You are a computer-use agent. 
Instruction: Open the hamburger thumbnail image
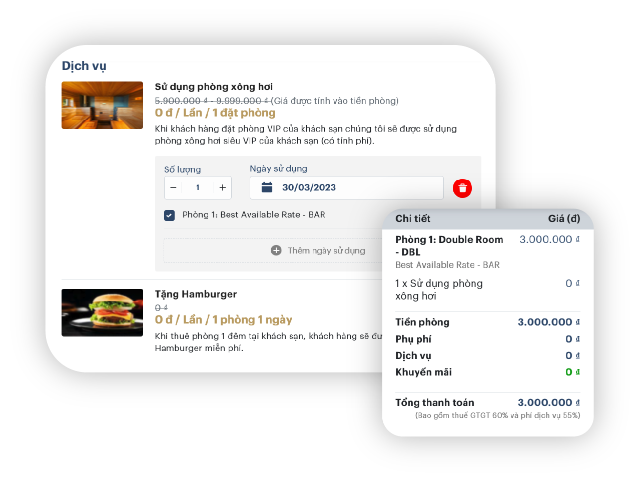click(x=102, y=312)
